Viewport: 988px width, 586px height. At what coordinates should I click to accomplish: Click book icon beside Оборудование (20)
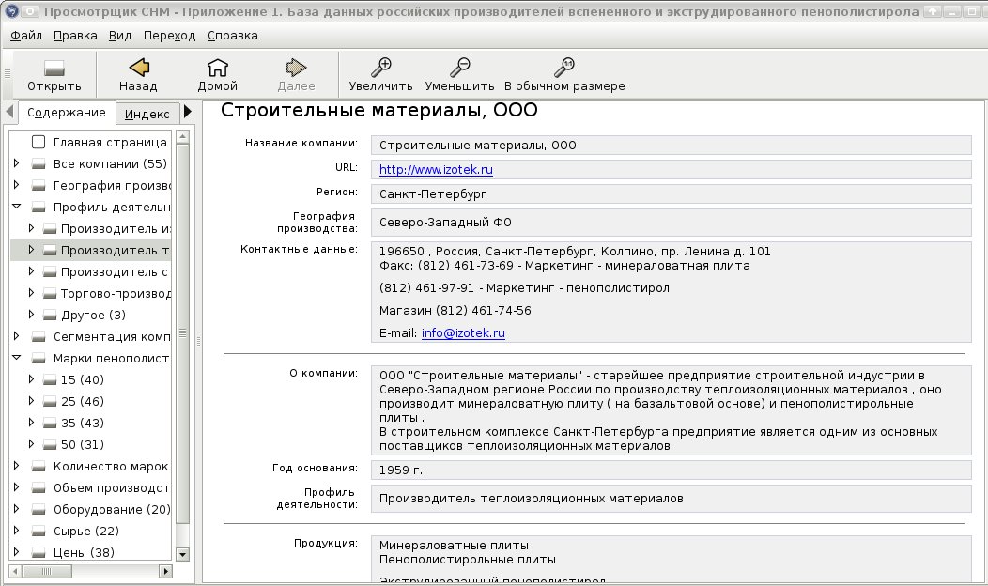coord(39,510)
